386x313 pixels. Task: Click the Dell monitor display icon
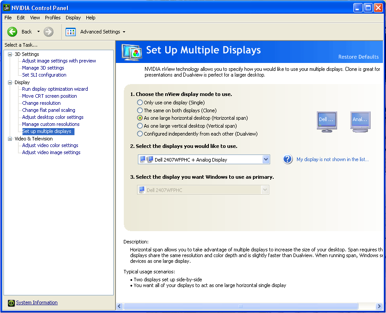[327, 121]
